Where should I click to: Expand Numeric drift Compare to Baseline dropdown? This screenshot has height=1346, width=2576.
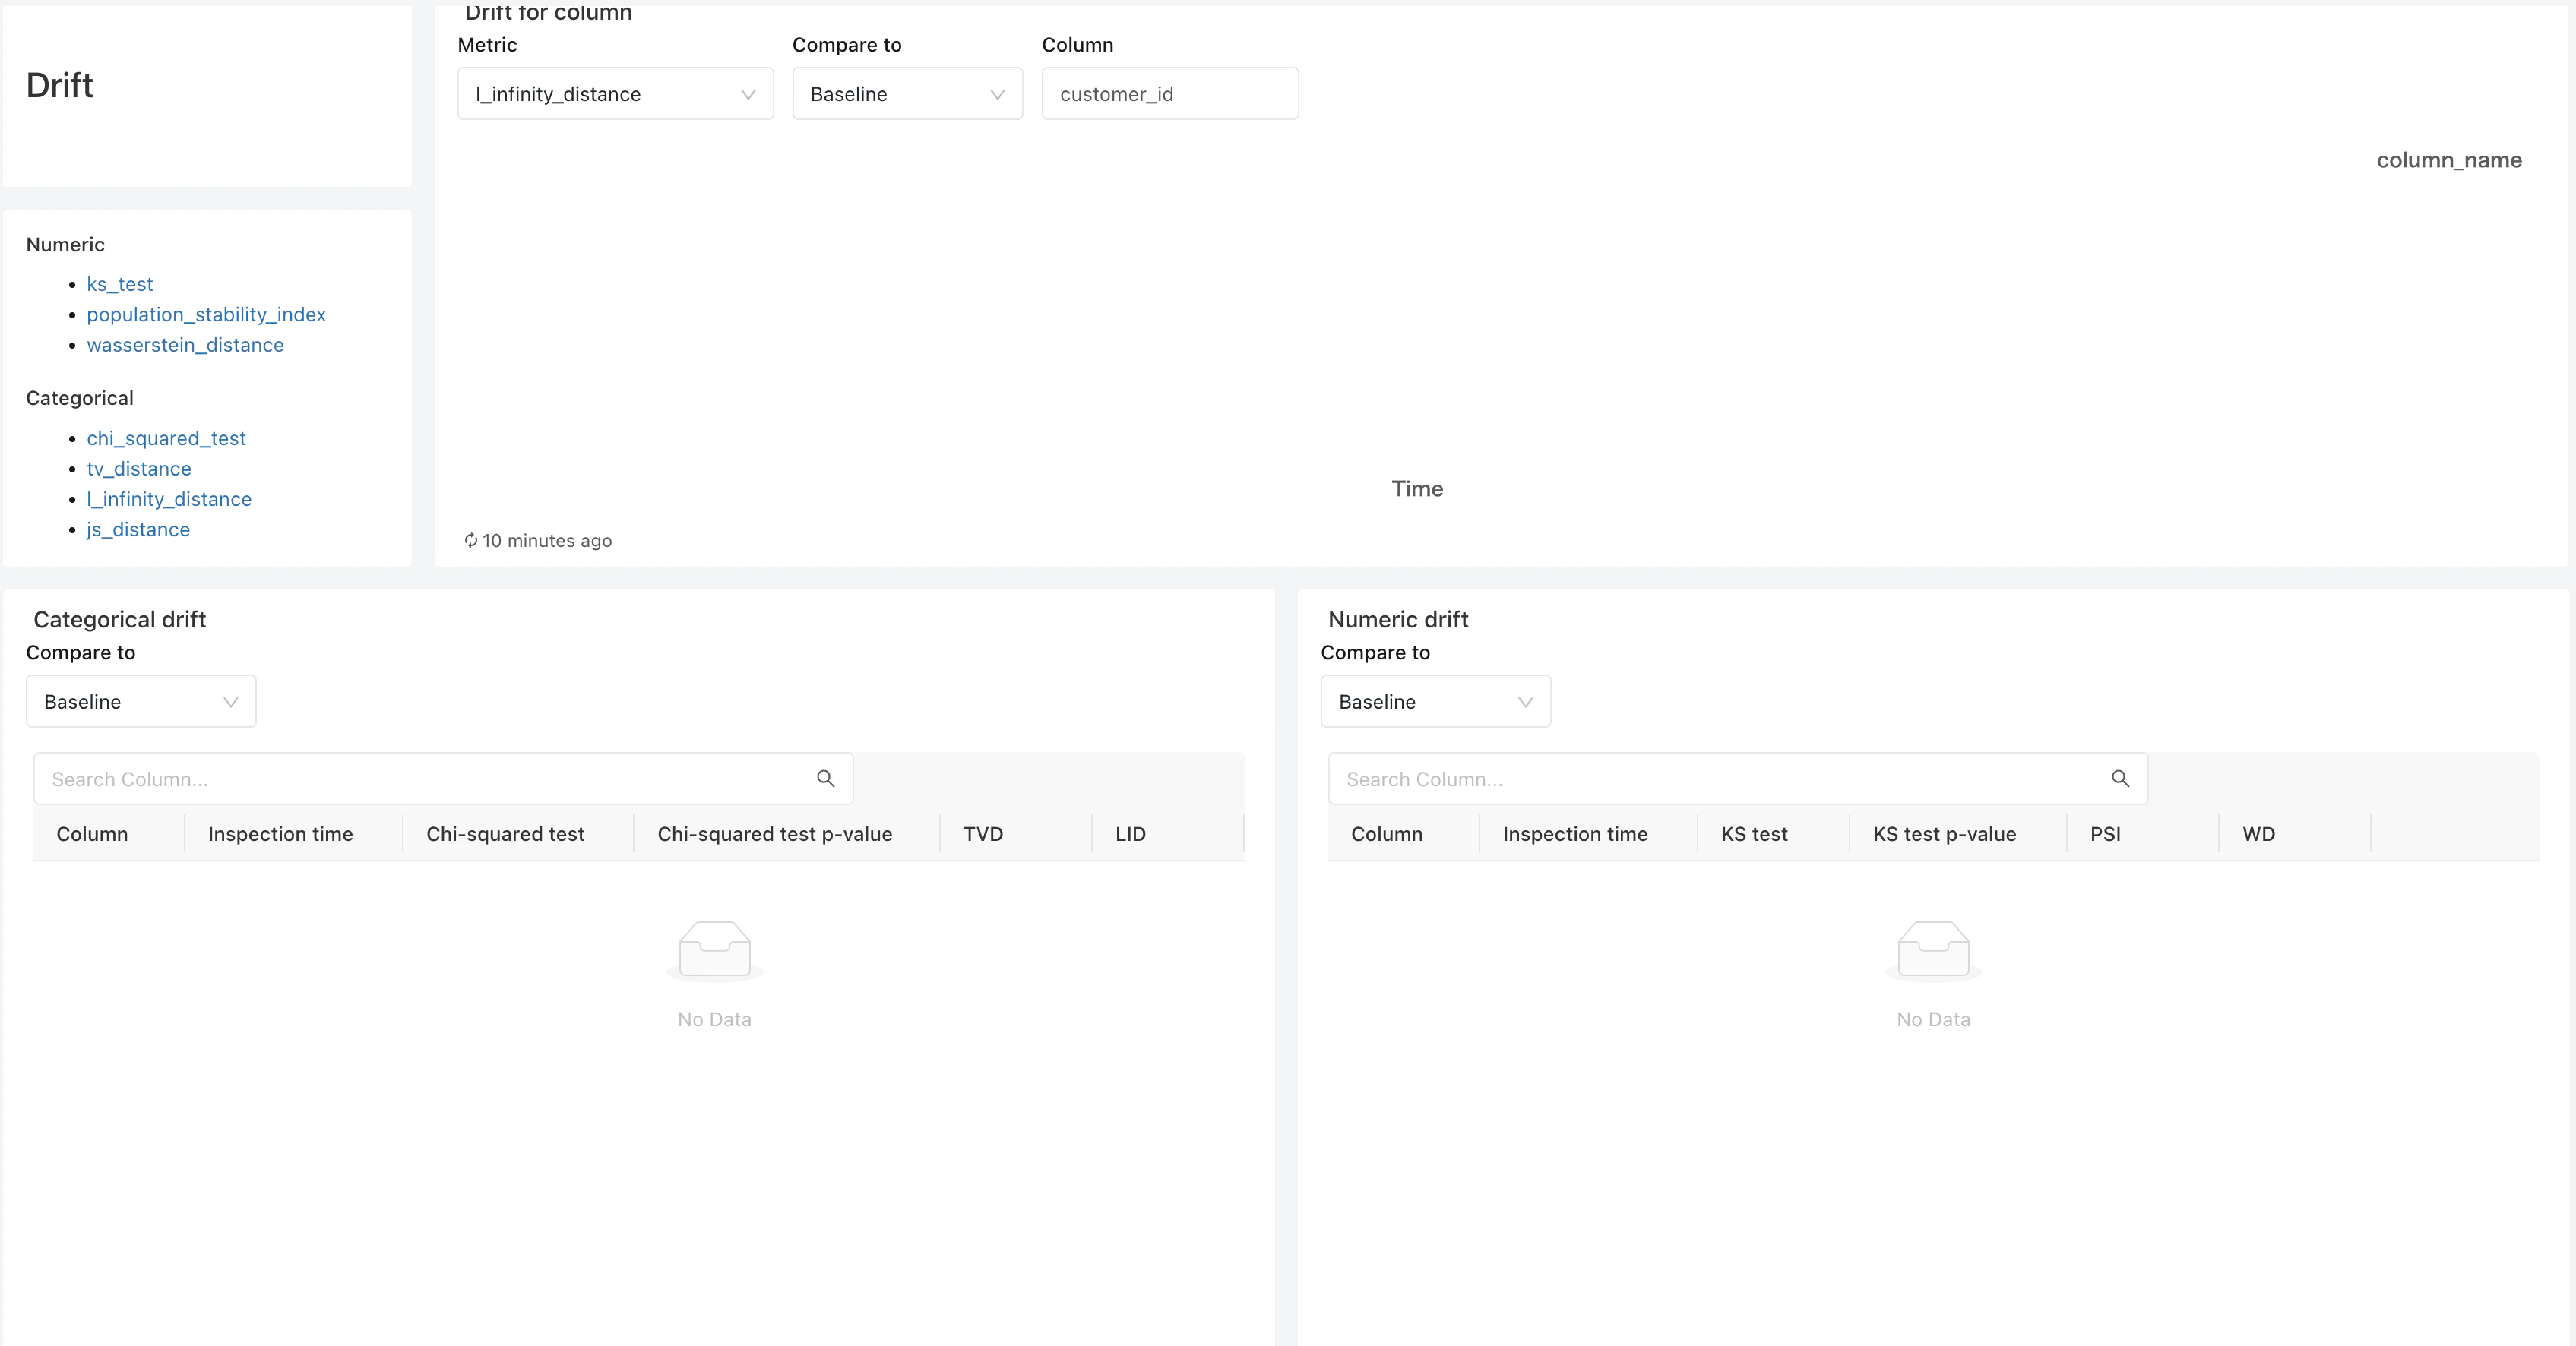click(1435, 701)
